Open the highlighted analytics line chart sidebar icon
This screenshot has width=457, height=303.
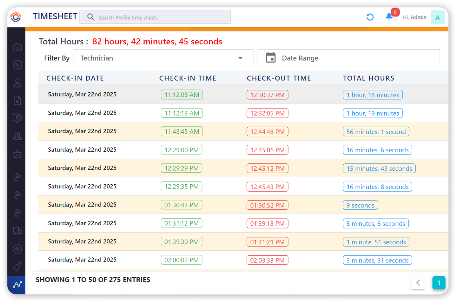[x=17, y=285]
